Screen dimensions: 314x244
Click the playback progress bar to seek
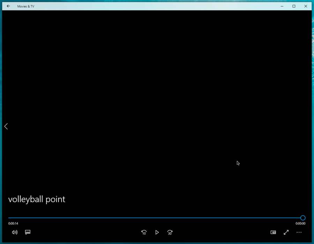[x=157, y=218]
